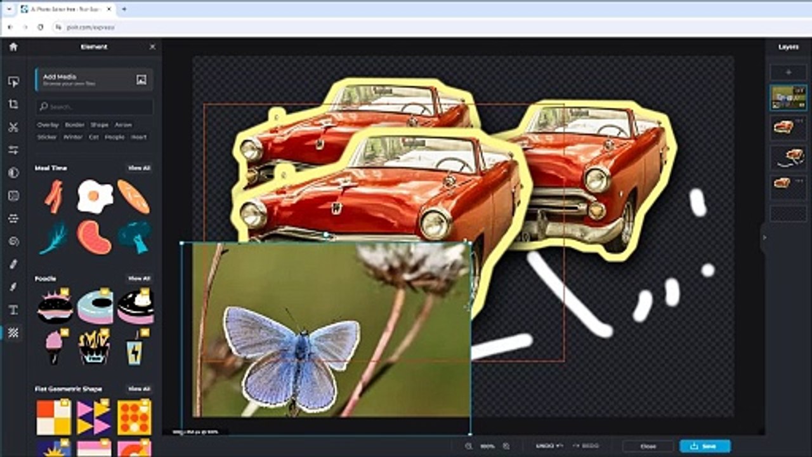Select the active Element tool icon
Image resolution: width=812 pixels, height=457 pixels.
coord(13,333)
